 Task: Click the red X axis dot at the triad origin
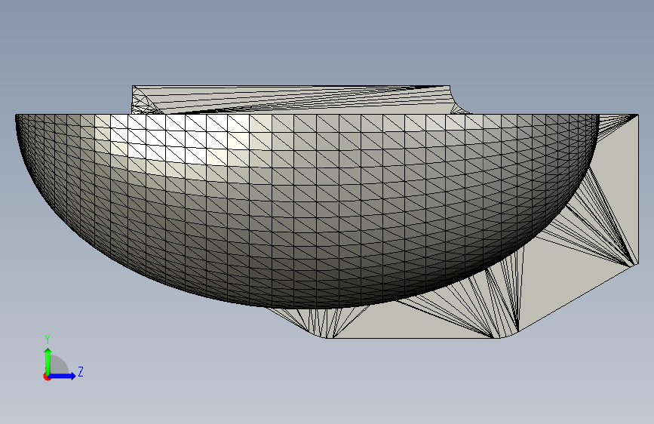coord(47,376)
